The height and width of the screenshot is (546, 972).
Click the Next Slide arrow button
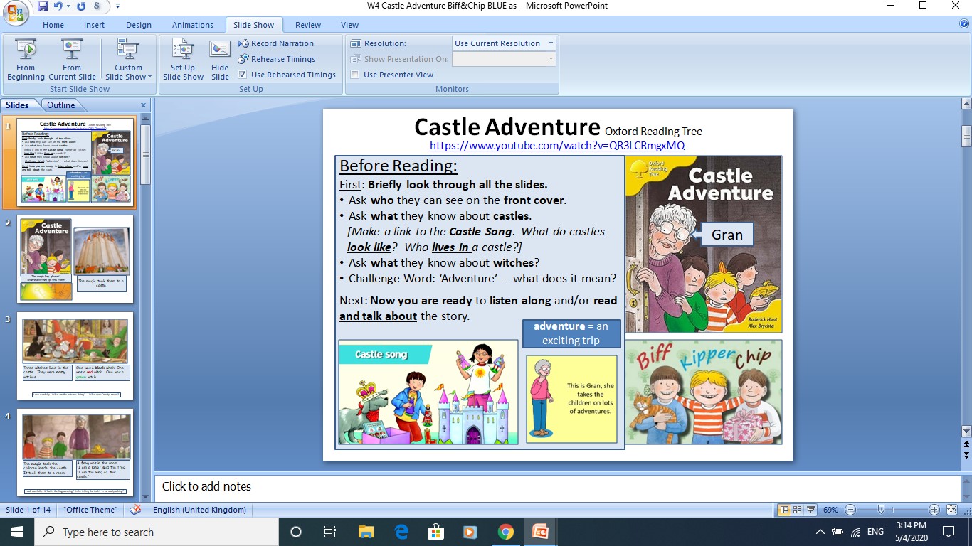coord(966,454)
